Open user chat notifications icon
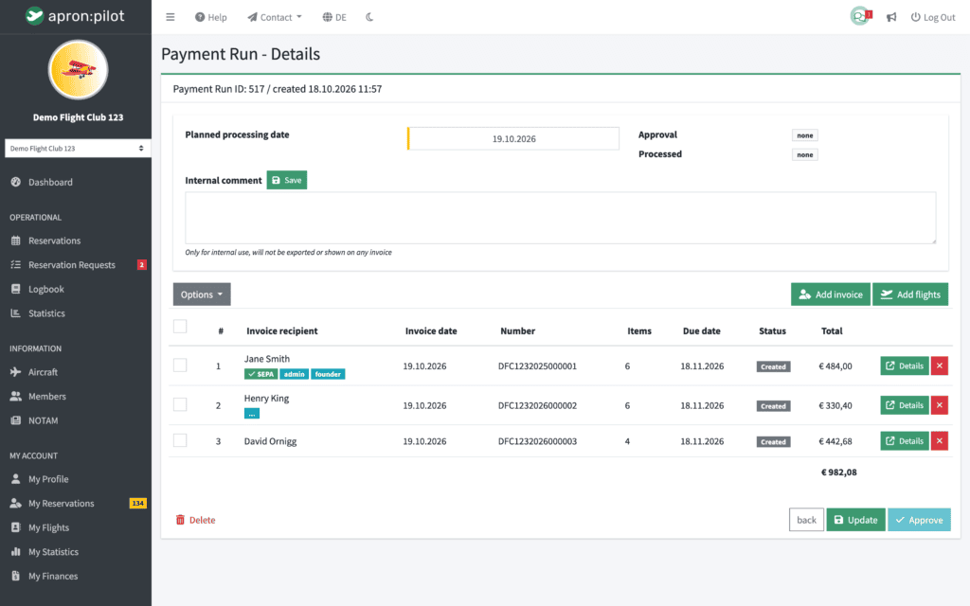 point(860,16)
